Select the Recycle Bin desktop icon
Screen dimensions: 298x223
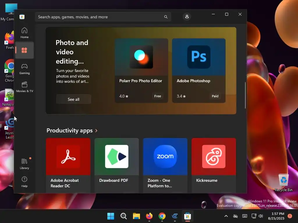point(283,182)
